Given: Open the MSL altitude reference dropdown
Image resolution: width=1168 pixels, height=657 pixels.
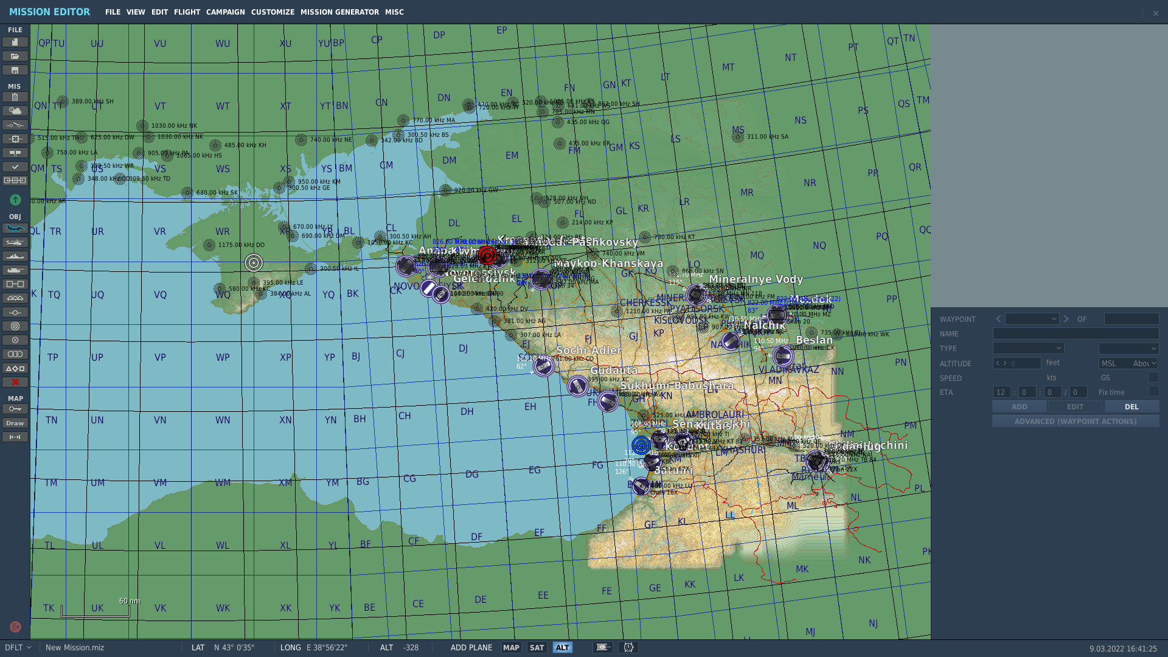Looking at the screenshot, I should tap(1128, 363).
